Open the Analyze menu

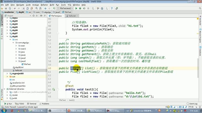[x=36, y=5]
